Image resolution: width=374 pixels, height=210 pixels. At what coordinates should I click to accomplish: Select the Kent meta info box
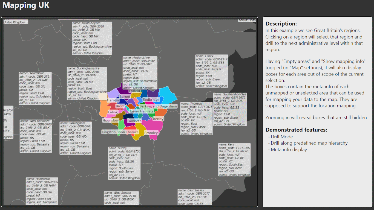pyautogui.click(x=234, y=159)
